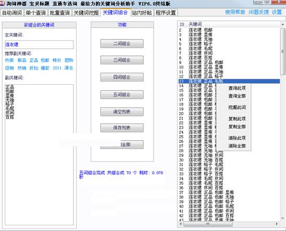Add recommended keyword 特价
This screenshot has width=286, height=231.
tap(57, 60)
